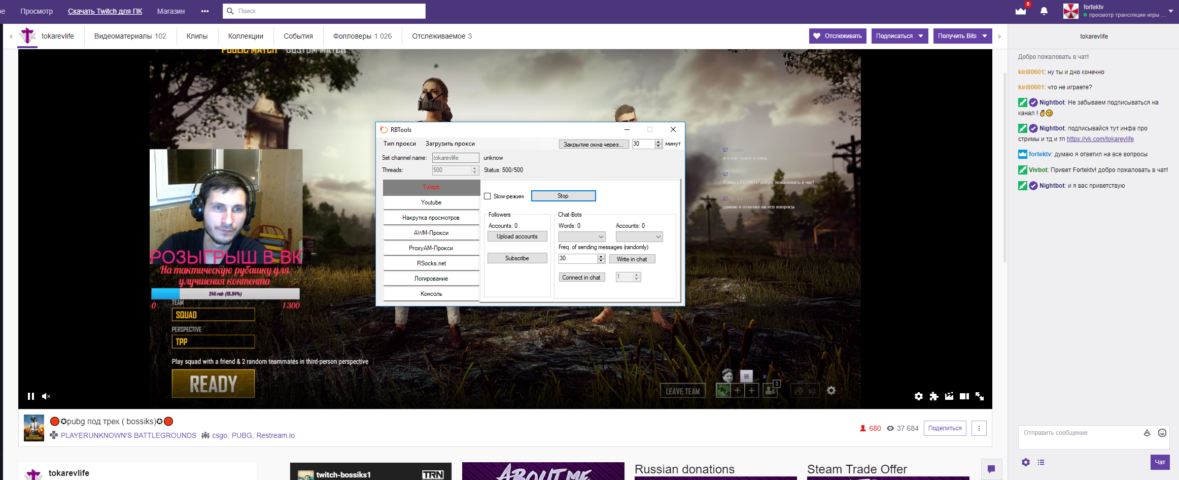
Task: Open the Получить Bits dropdown
Action: click(962, 36)
